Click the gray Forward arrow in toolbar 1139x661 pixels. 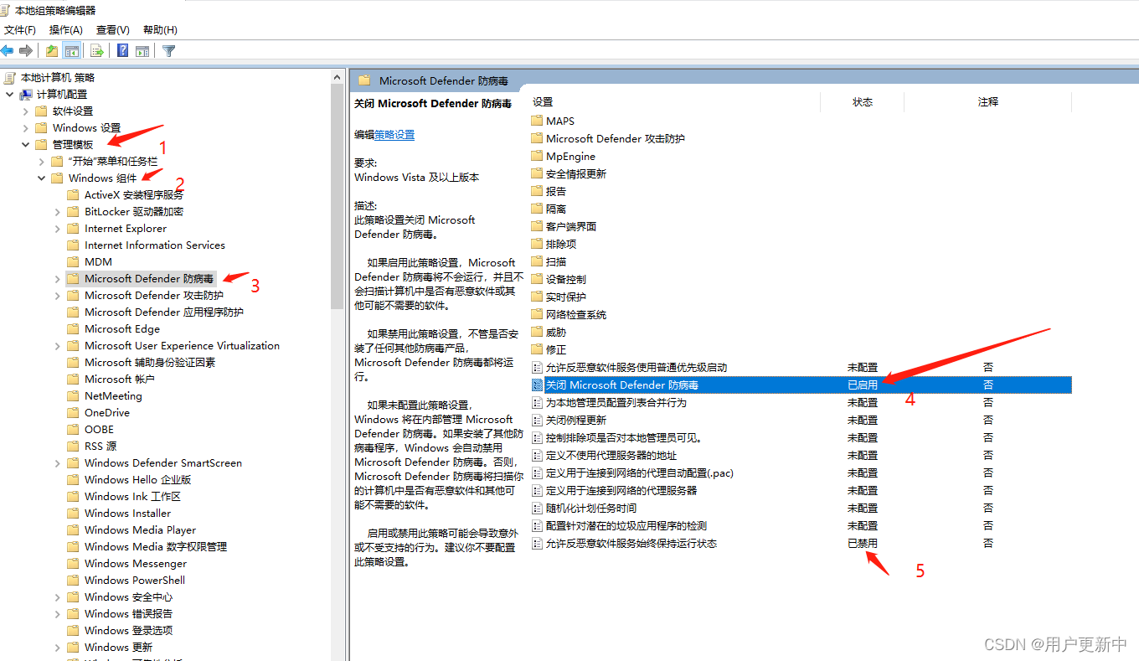click(x=26, y=50)
